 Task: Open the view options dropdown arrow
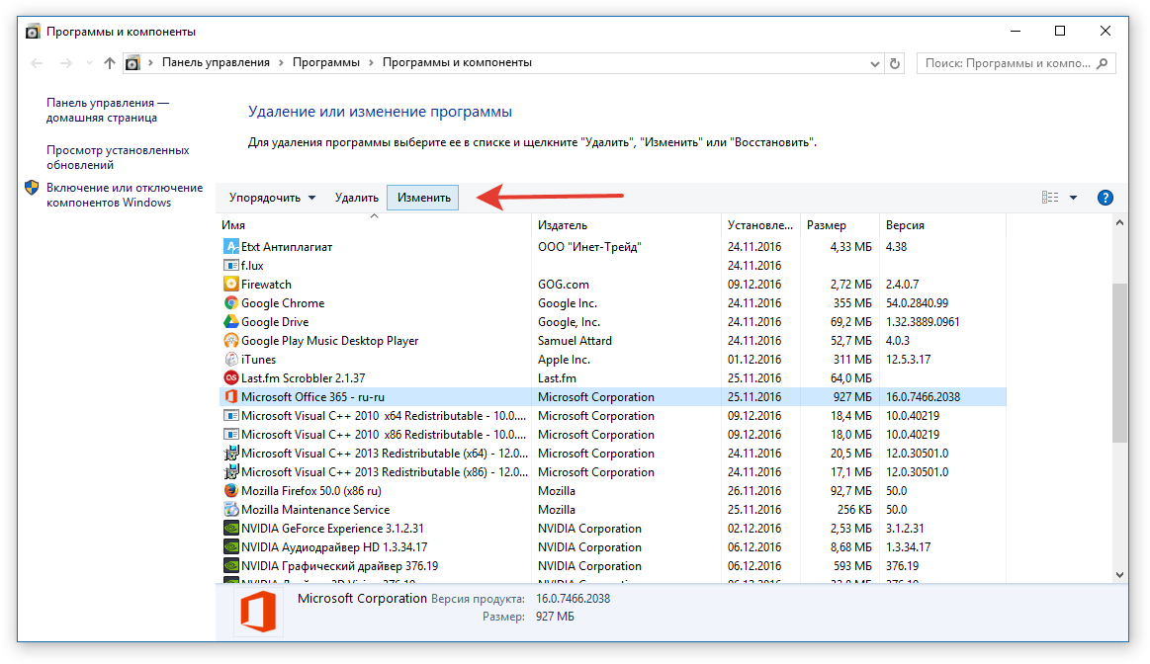[1074, 198]
